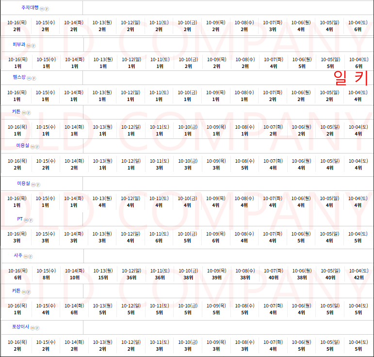374x357 pixels.
Task: Click p icon of 미용실 ranked 1위 on 10-16
Action: pos(38,185)
